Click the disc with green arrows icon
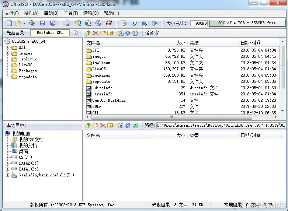This screenshot has height=211, width=288. 88,23
